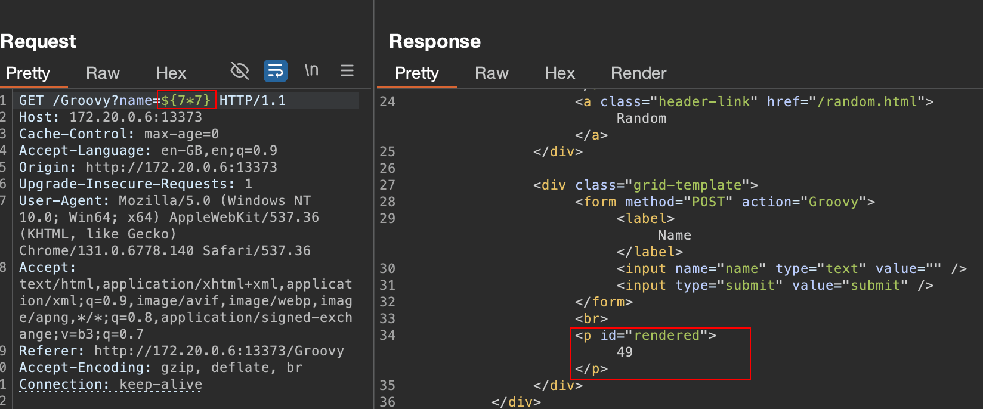The height and width of the screenshot is (409, 983).
Task: Click the /random.html href value
Action: pos(870,102)
